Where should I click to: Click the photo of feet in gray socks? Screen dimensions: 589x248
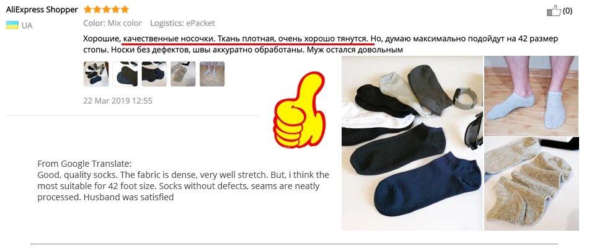click(531, 96)
